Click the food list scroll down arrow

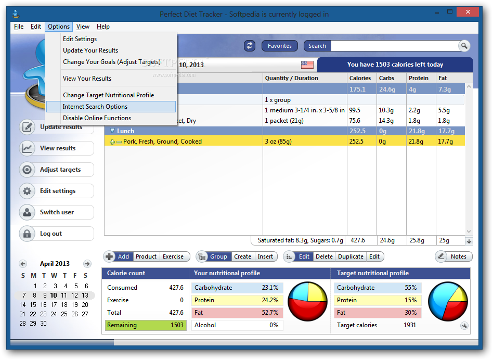pos(469,232)
